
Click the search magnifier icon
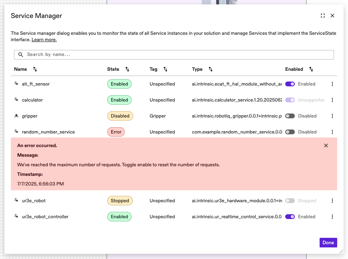pos(20,54)
